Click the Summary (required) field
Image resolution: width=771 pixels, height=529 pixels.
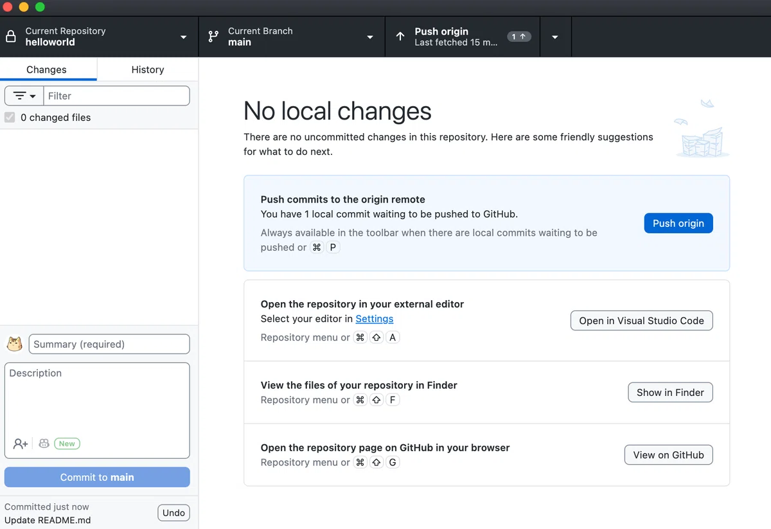coord(109,344)
